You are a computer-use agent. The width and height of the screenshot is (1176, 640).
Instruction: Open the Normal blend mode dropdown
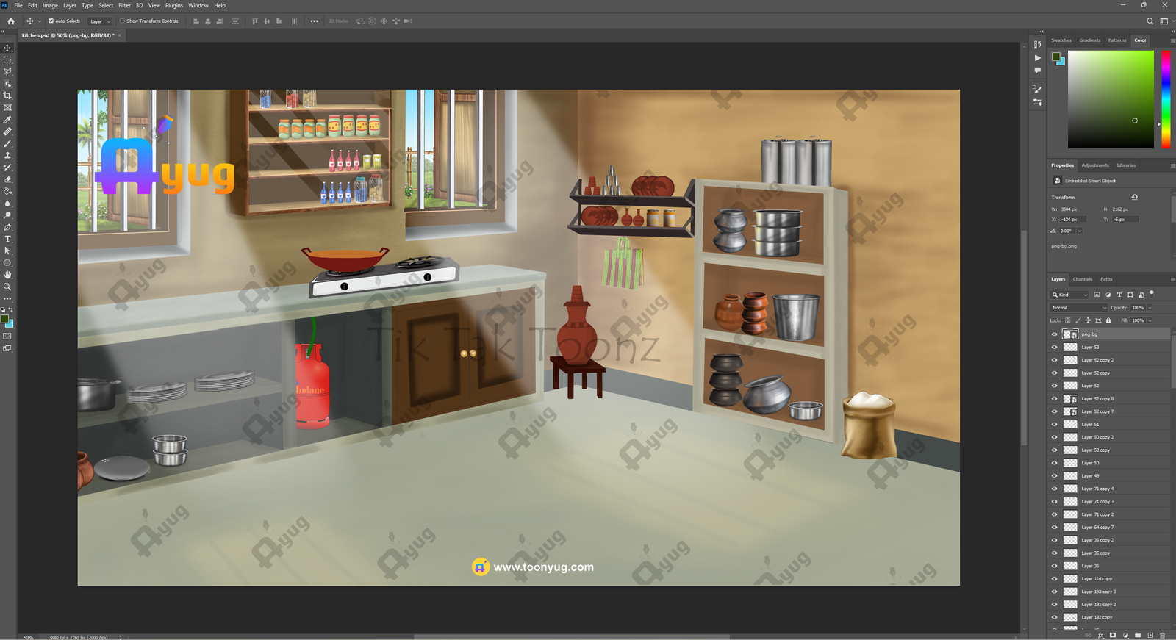[1078, 308]
